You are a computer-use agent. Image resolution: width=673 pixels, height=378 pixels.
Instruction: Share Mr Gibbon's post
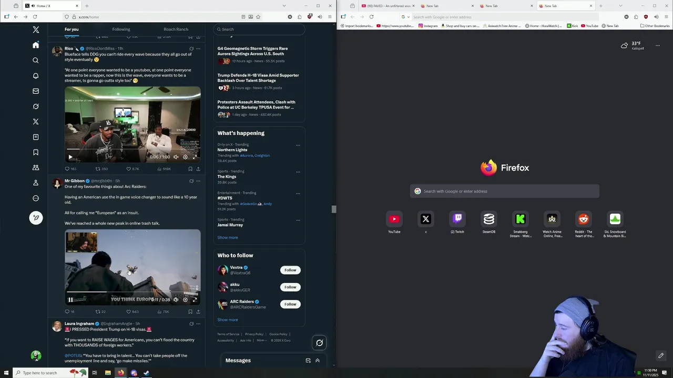click(x=198, y=311)
